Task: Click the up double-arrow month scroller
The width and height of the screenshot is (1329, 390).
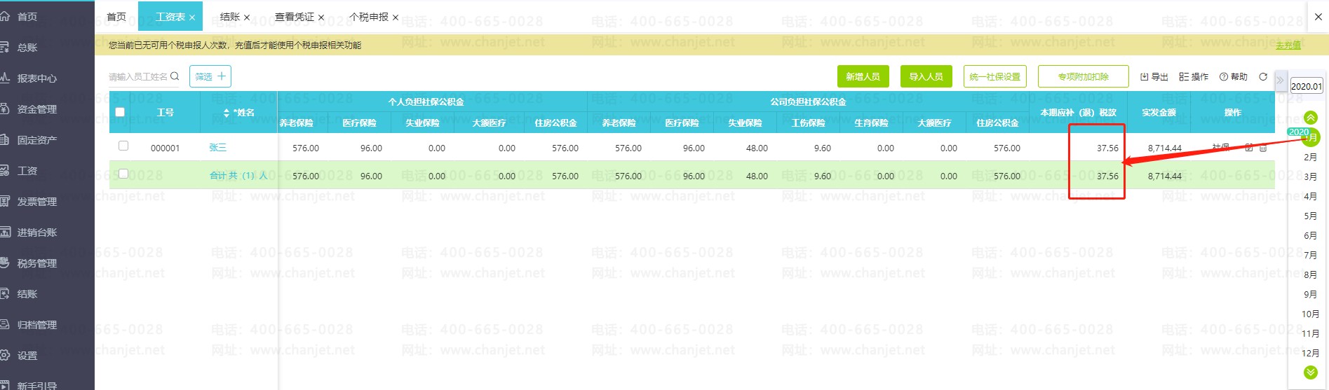Action: coord(1311,118)
